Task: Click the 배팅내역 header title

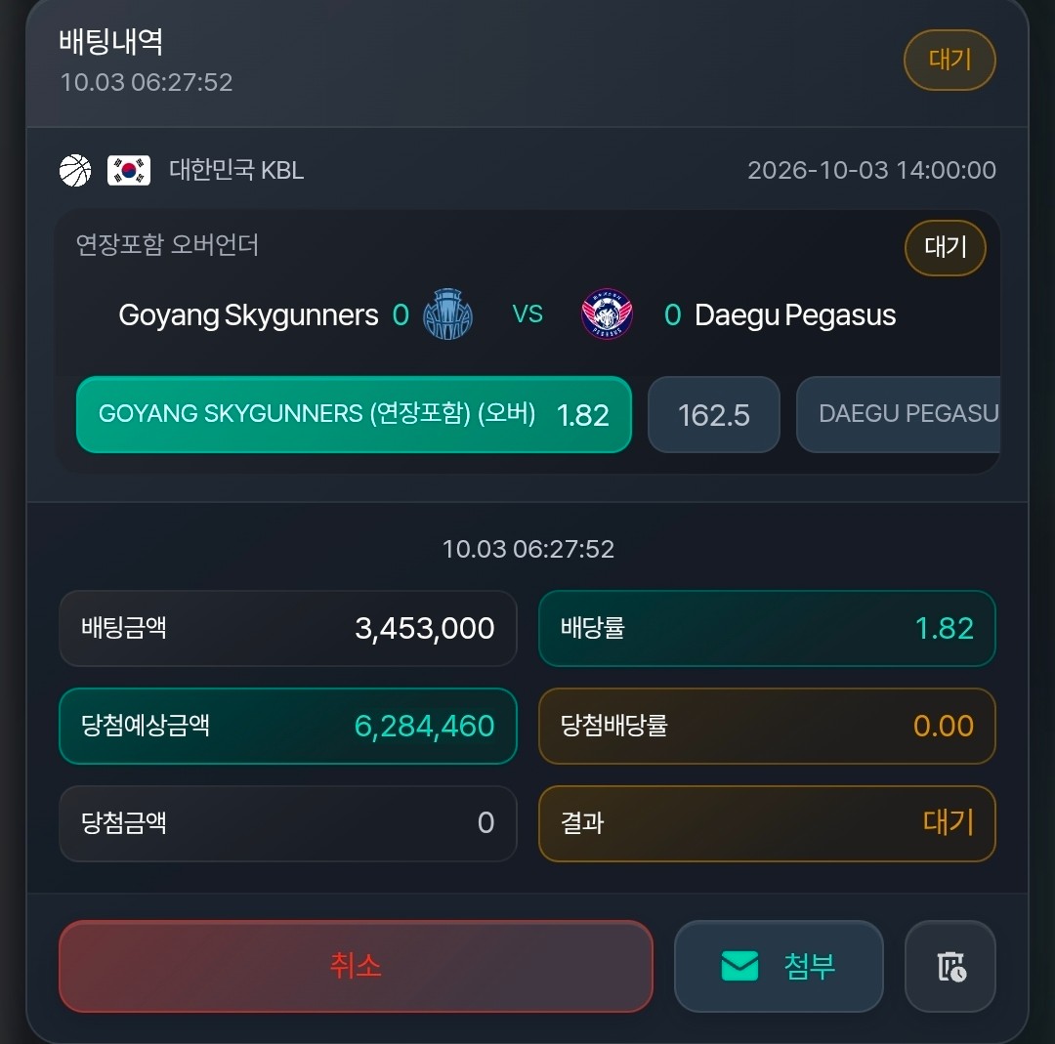Action: click(111, 42)
